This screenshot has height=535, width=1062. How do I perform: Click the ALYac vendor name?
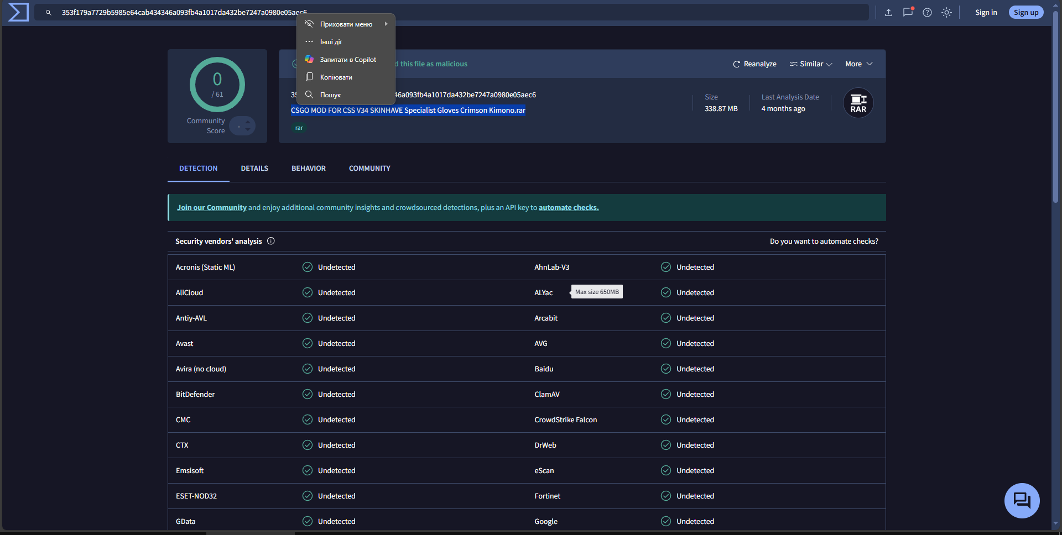coord(543,293)
